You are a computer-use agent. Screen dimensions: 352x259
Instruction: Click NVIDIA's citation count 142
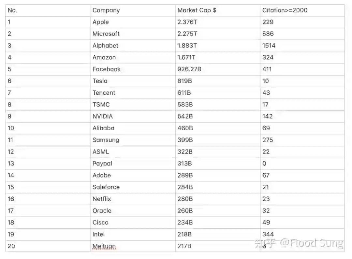[x=267, y=116]
